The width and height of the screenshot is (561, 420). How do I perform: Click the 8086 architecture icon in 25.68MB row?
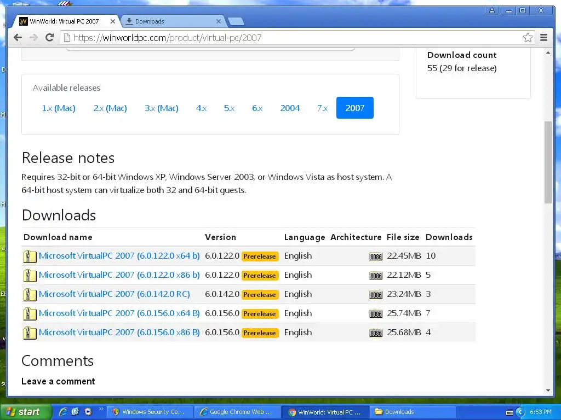point(376,333)
